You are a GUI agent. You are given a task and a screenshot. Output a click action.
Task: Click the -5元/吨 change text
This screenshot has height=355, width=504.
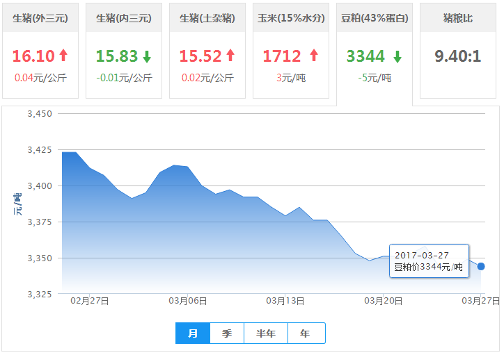(x=375, y=78)
